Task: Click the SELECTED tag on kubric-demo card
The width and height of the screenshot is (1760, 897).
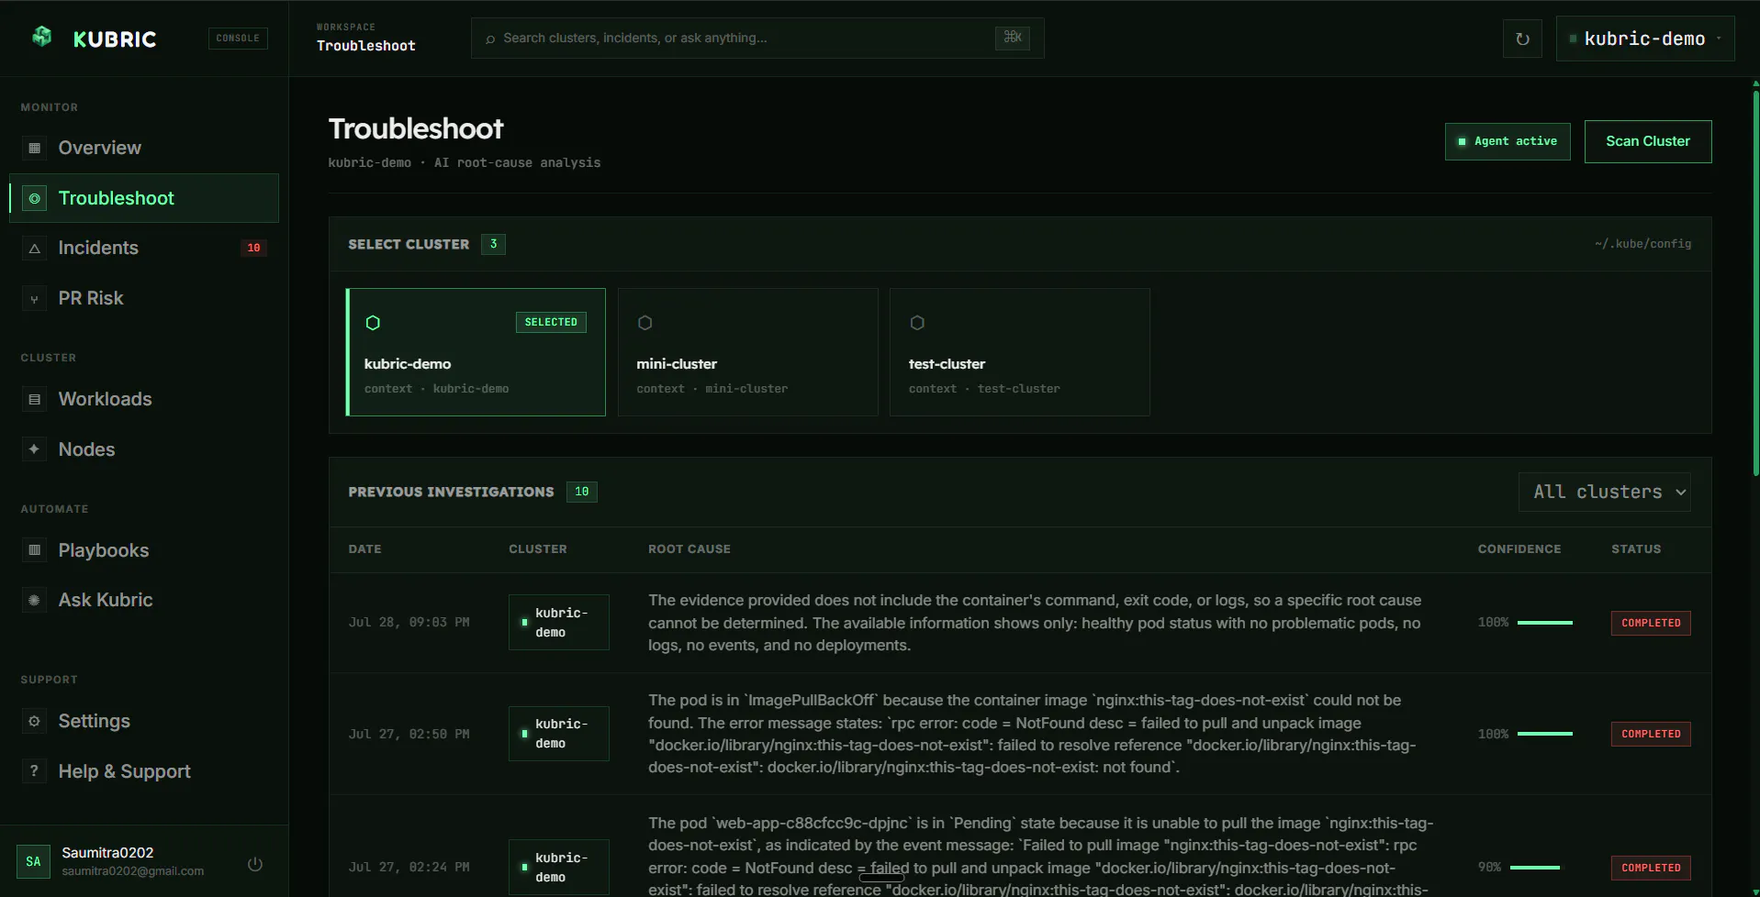Action: click(x=551, y=322)
